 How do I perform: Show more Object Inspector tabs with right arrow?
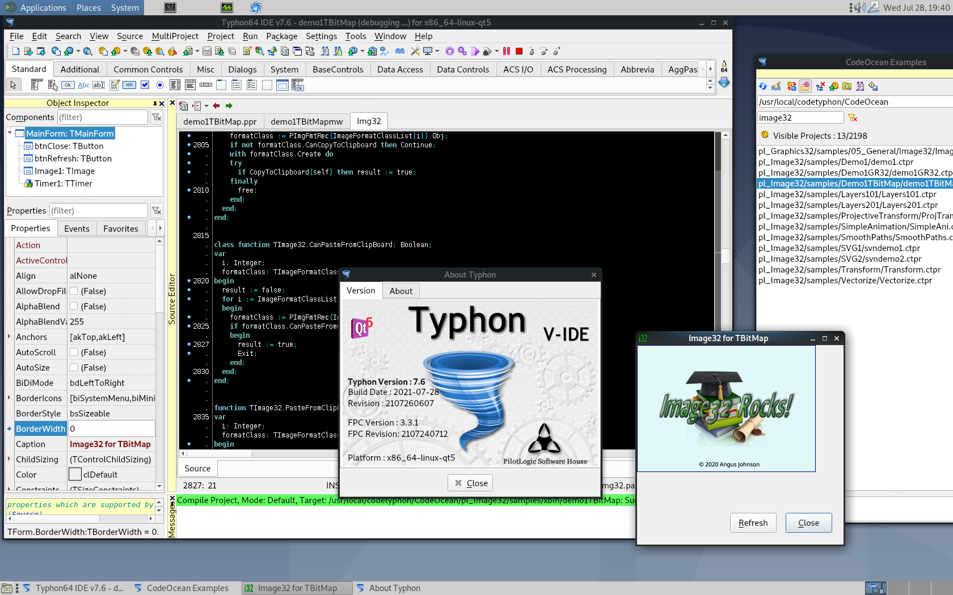tap(160, 228)
